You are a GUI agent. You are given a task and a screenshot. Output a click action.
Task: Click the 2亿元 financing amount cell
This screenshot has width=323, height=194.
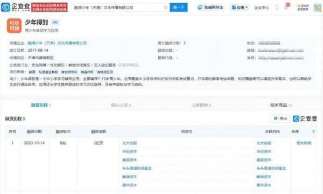coord(99,143)
